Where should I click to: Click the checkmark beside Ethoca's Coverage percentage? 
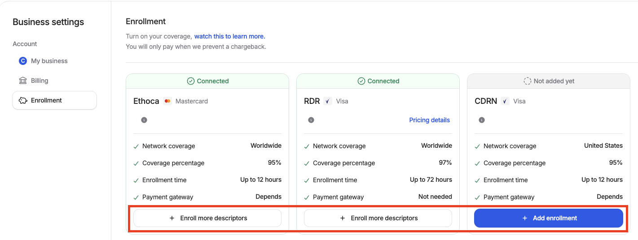click(136, 163)
